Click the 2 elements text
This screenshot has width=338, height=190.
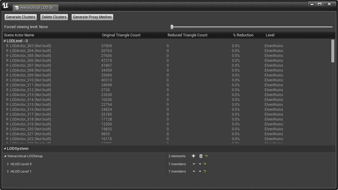[x=177, y=156]
